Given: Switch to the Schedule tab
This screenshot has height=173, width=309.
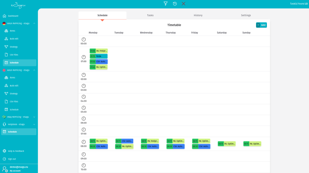Looking at the screenshot, I should point(102,15).
